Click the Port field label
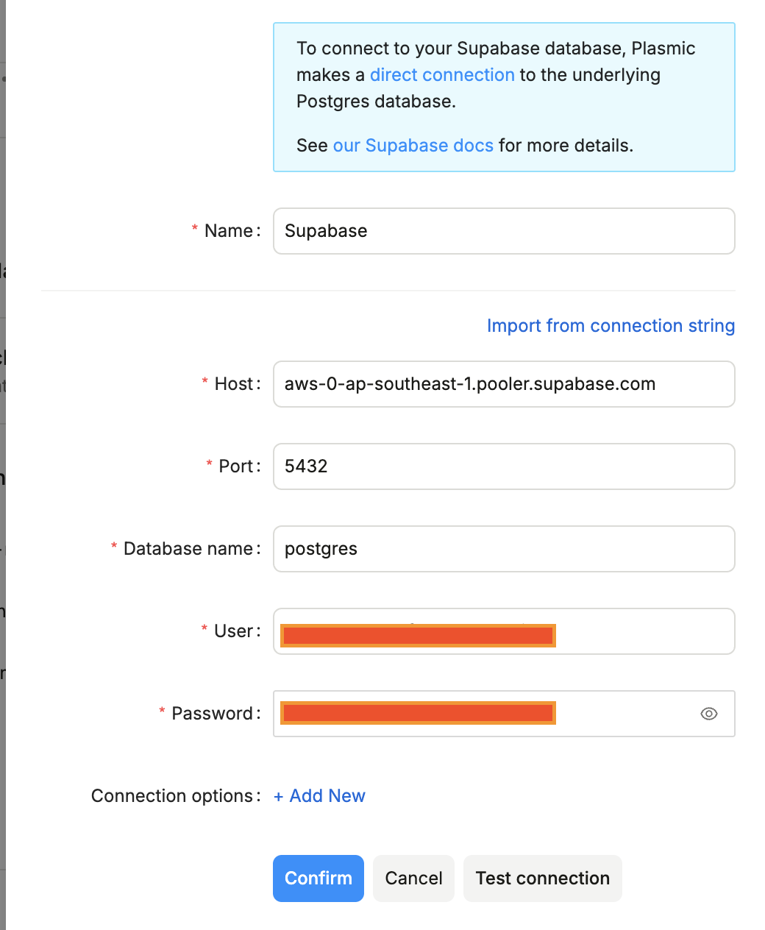765x930 pixels. (x=236, y=466)
